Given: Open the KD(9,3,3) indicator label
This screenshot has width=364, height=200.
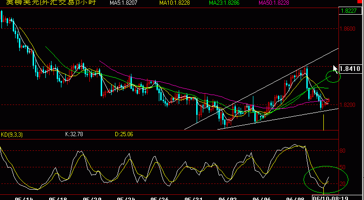Looking at the screenshot, I should tap(12, 134).
